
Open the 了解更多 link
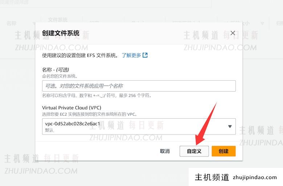click(131, 55)
